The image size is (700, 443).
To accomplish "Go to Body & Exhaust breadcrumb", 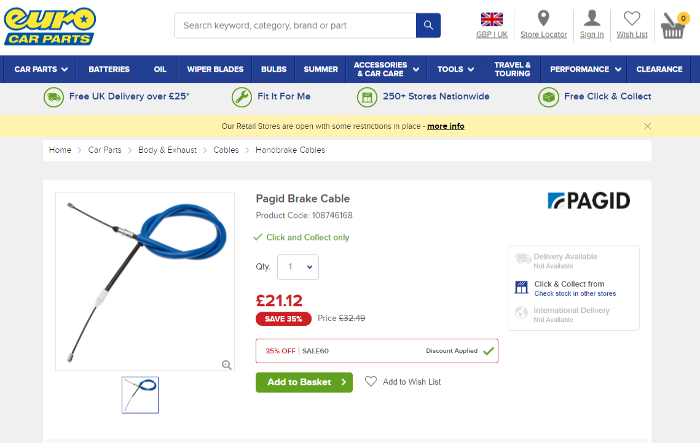I will tap(167, 150).
